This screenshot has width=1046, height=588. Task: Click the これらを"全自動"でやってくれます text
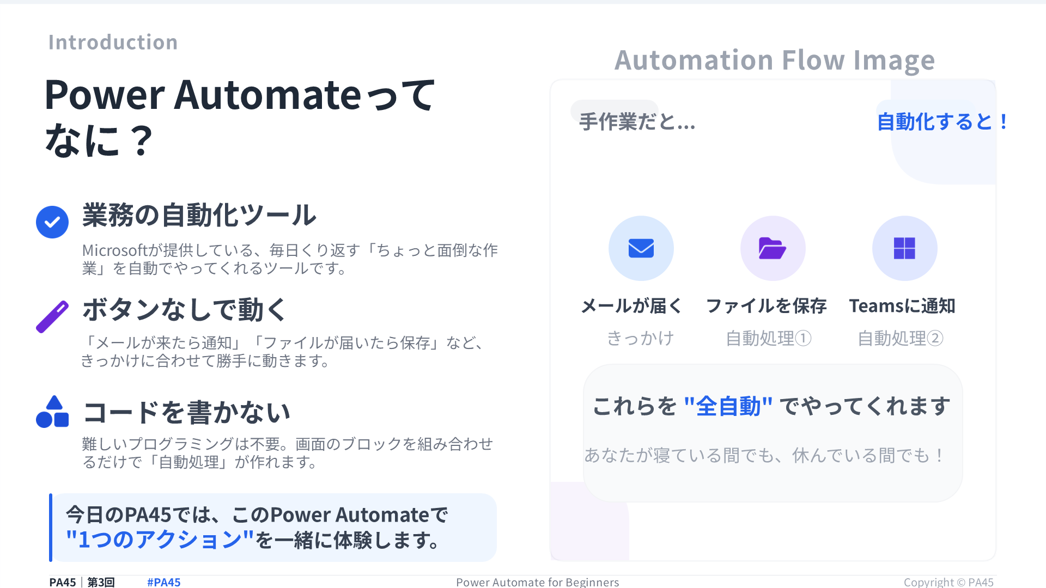pos(771,406)
